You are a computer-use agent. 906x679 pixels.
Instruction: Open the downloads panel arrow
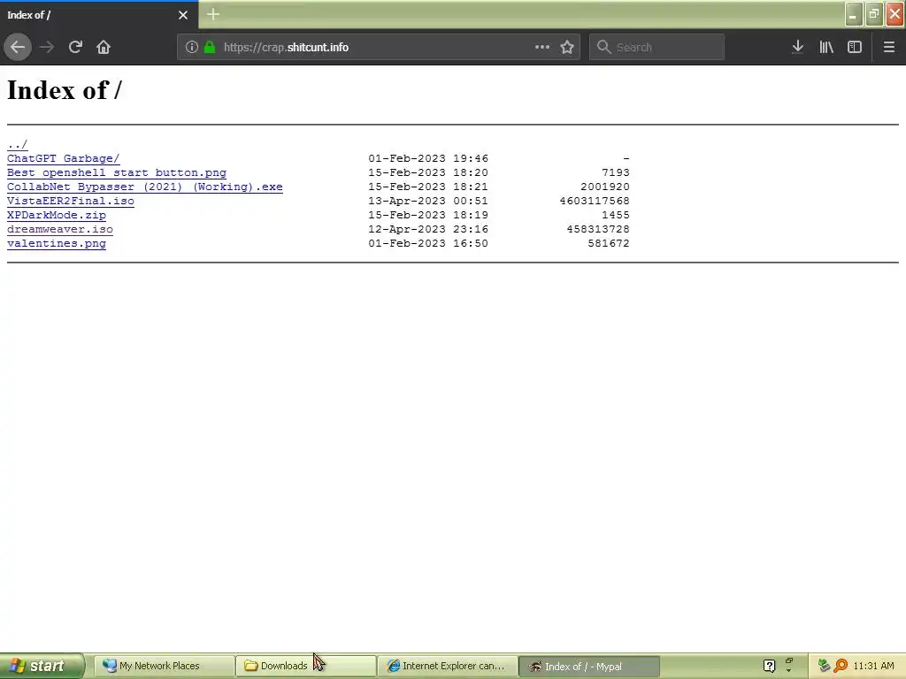(798, 48)
